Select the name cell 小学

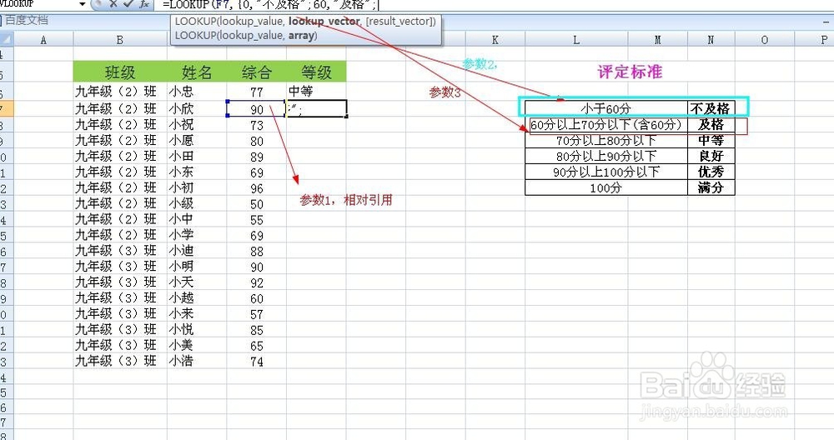pos(197,235)
